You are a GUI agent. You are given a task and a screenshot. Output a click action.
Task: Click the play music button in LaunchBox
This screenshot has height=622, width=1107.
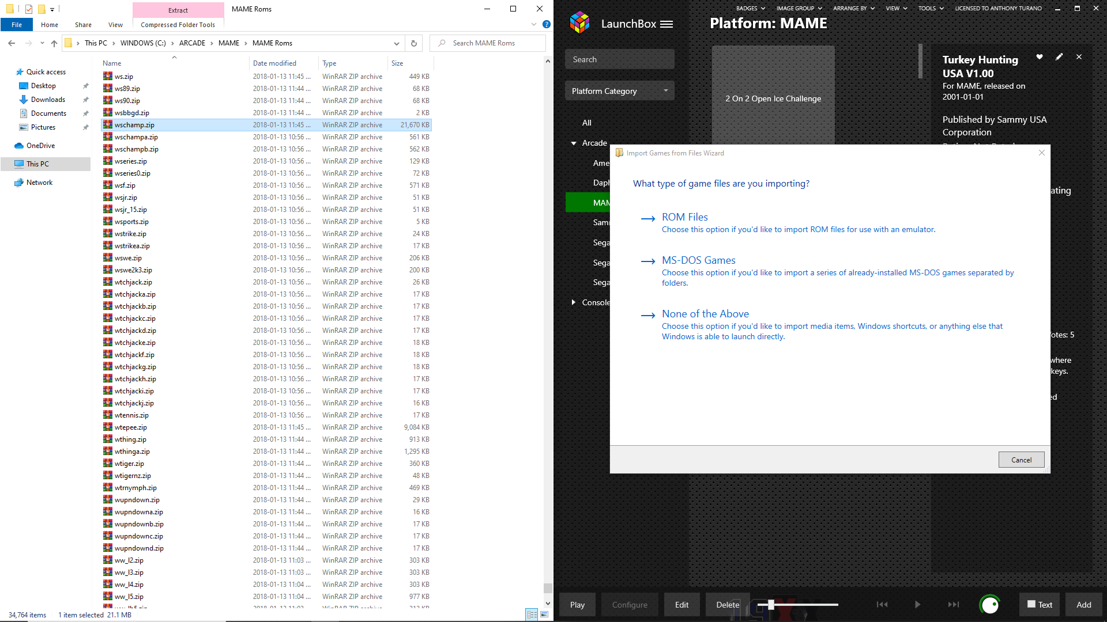tap(917, 604)
